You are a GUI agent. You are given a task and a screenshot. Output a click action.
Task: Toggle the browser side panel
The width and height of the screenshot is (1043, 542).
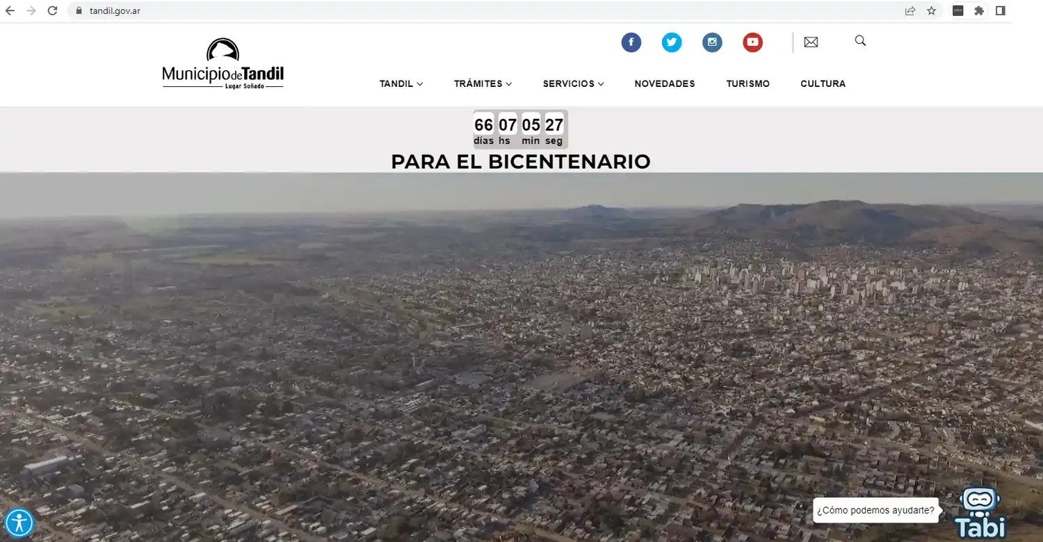coord(1001,11)
